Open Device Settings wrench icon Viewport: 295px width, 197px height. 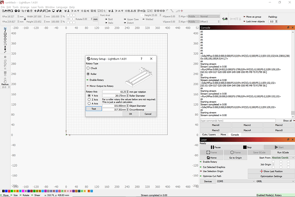(60, 11)
